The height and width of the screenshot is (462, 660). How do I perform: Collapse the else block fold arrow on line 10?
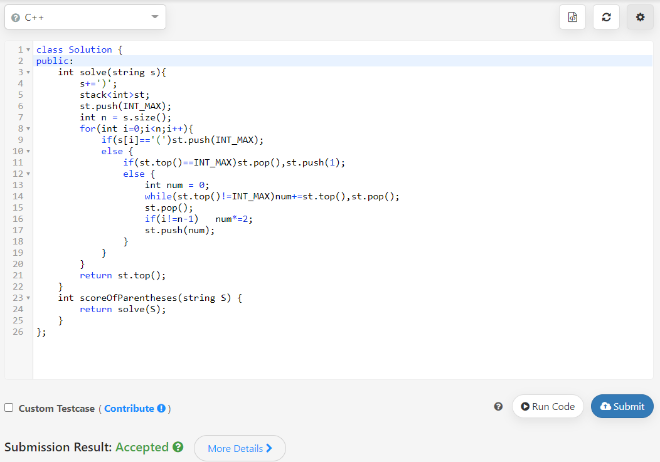tap(28, 151)
